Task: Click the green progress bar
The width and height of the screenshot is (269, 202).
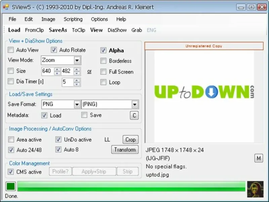Action: point(131,186)
